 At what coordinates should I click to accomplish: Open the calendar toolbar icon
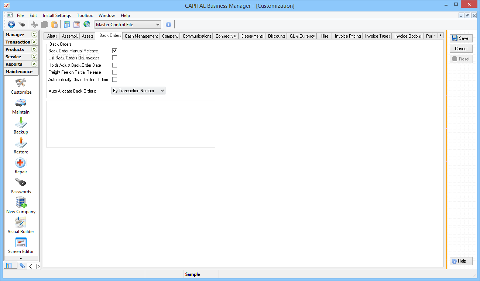pos(77,25)
